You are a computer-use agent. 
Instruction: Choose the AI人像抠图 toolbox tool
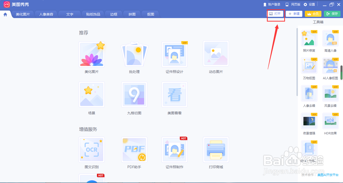coord(330,66)
